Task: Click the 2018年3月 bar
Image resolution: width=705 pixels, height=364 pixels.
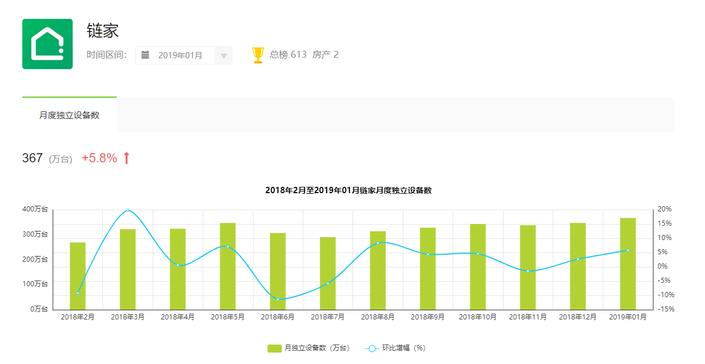Action: pos(128,270)
